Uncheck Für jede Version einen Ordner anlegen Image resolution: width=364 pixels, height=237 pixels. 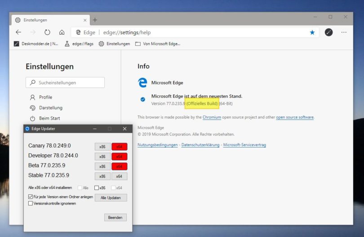pos(31,197)
